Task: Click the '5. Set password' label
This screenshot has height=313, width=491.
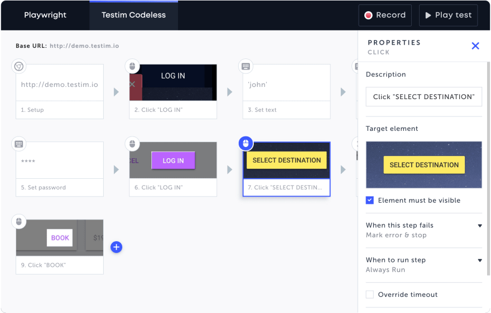Action: point(43,187)
